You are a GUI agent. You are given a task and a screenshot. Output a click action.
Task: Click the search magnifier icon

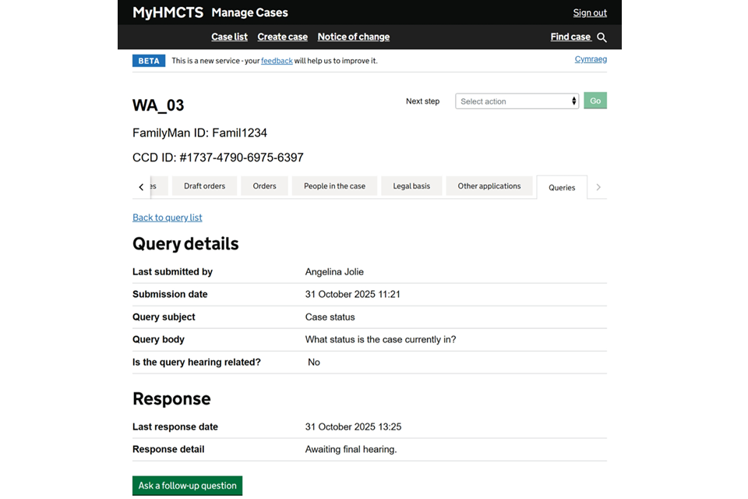click(x=602, y=37)
